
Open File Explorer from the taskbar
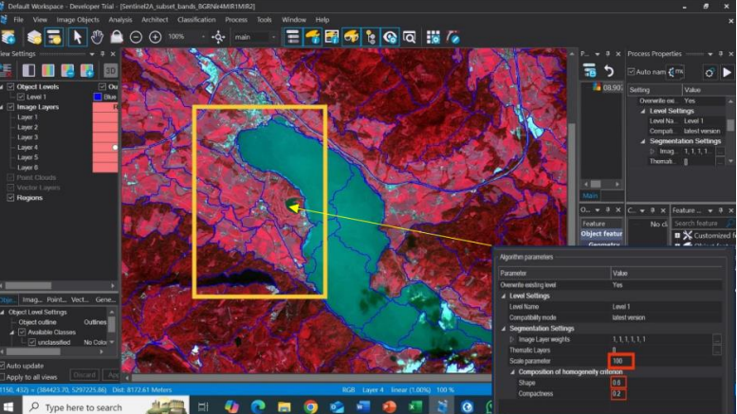[284, 406]
